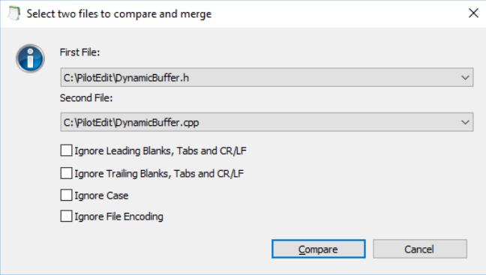Click the 'First File:' label

click(x=80, y=52)
